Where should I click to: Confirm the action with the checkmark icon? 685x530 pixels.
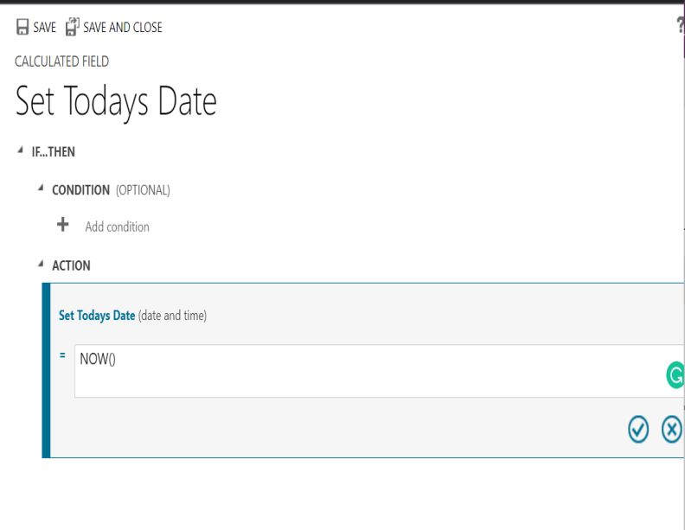[x=638, y=429]
